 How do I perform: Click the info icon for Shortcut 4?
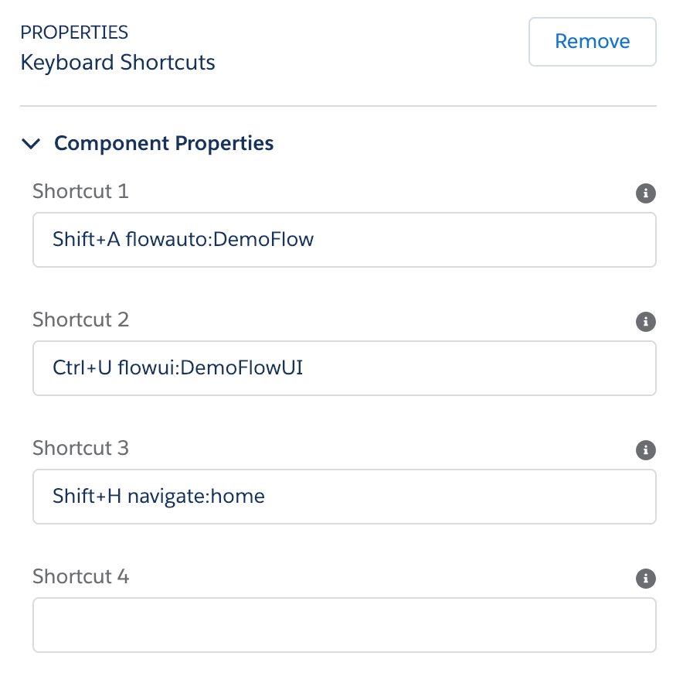tap(646, 579)
